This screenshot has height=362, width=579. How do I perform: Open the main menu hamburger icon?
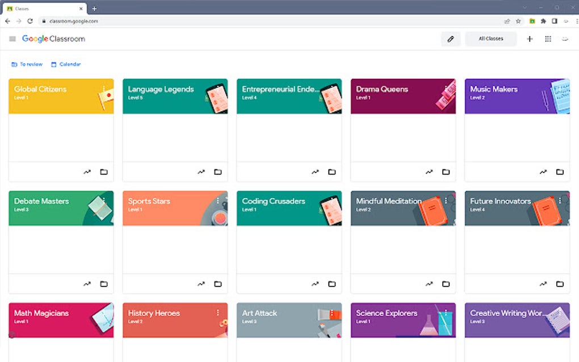tap(12, 39)
